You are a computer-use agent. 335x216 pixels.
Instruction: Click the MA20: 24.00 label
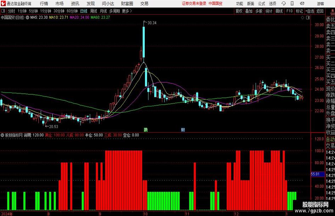tap(79, 17)
